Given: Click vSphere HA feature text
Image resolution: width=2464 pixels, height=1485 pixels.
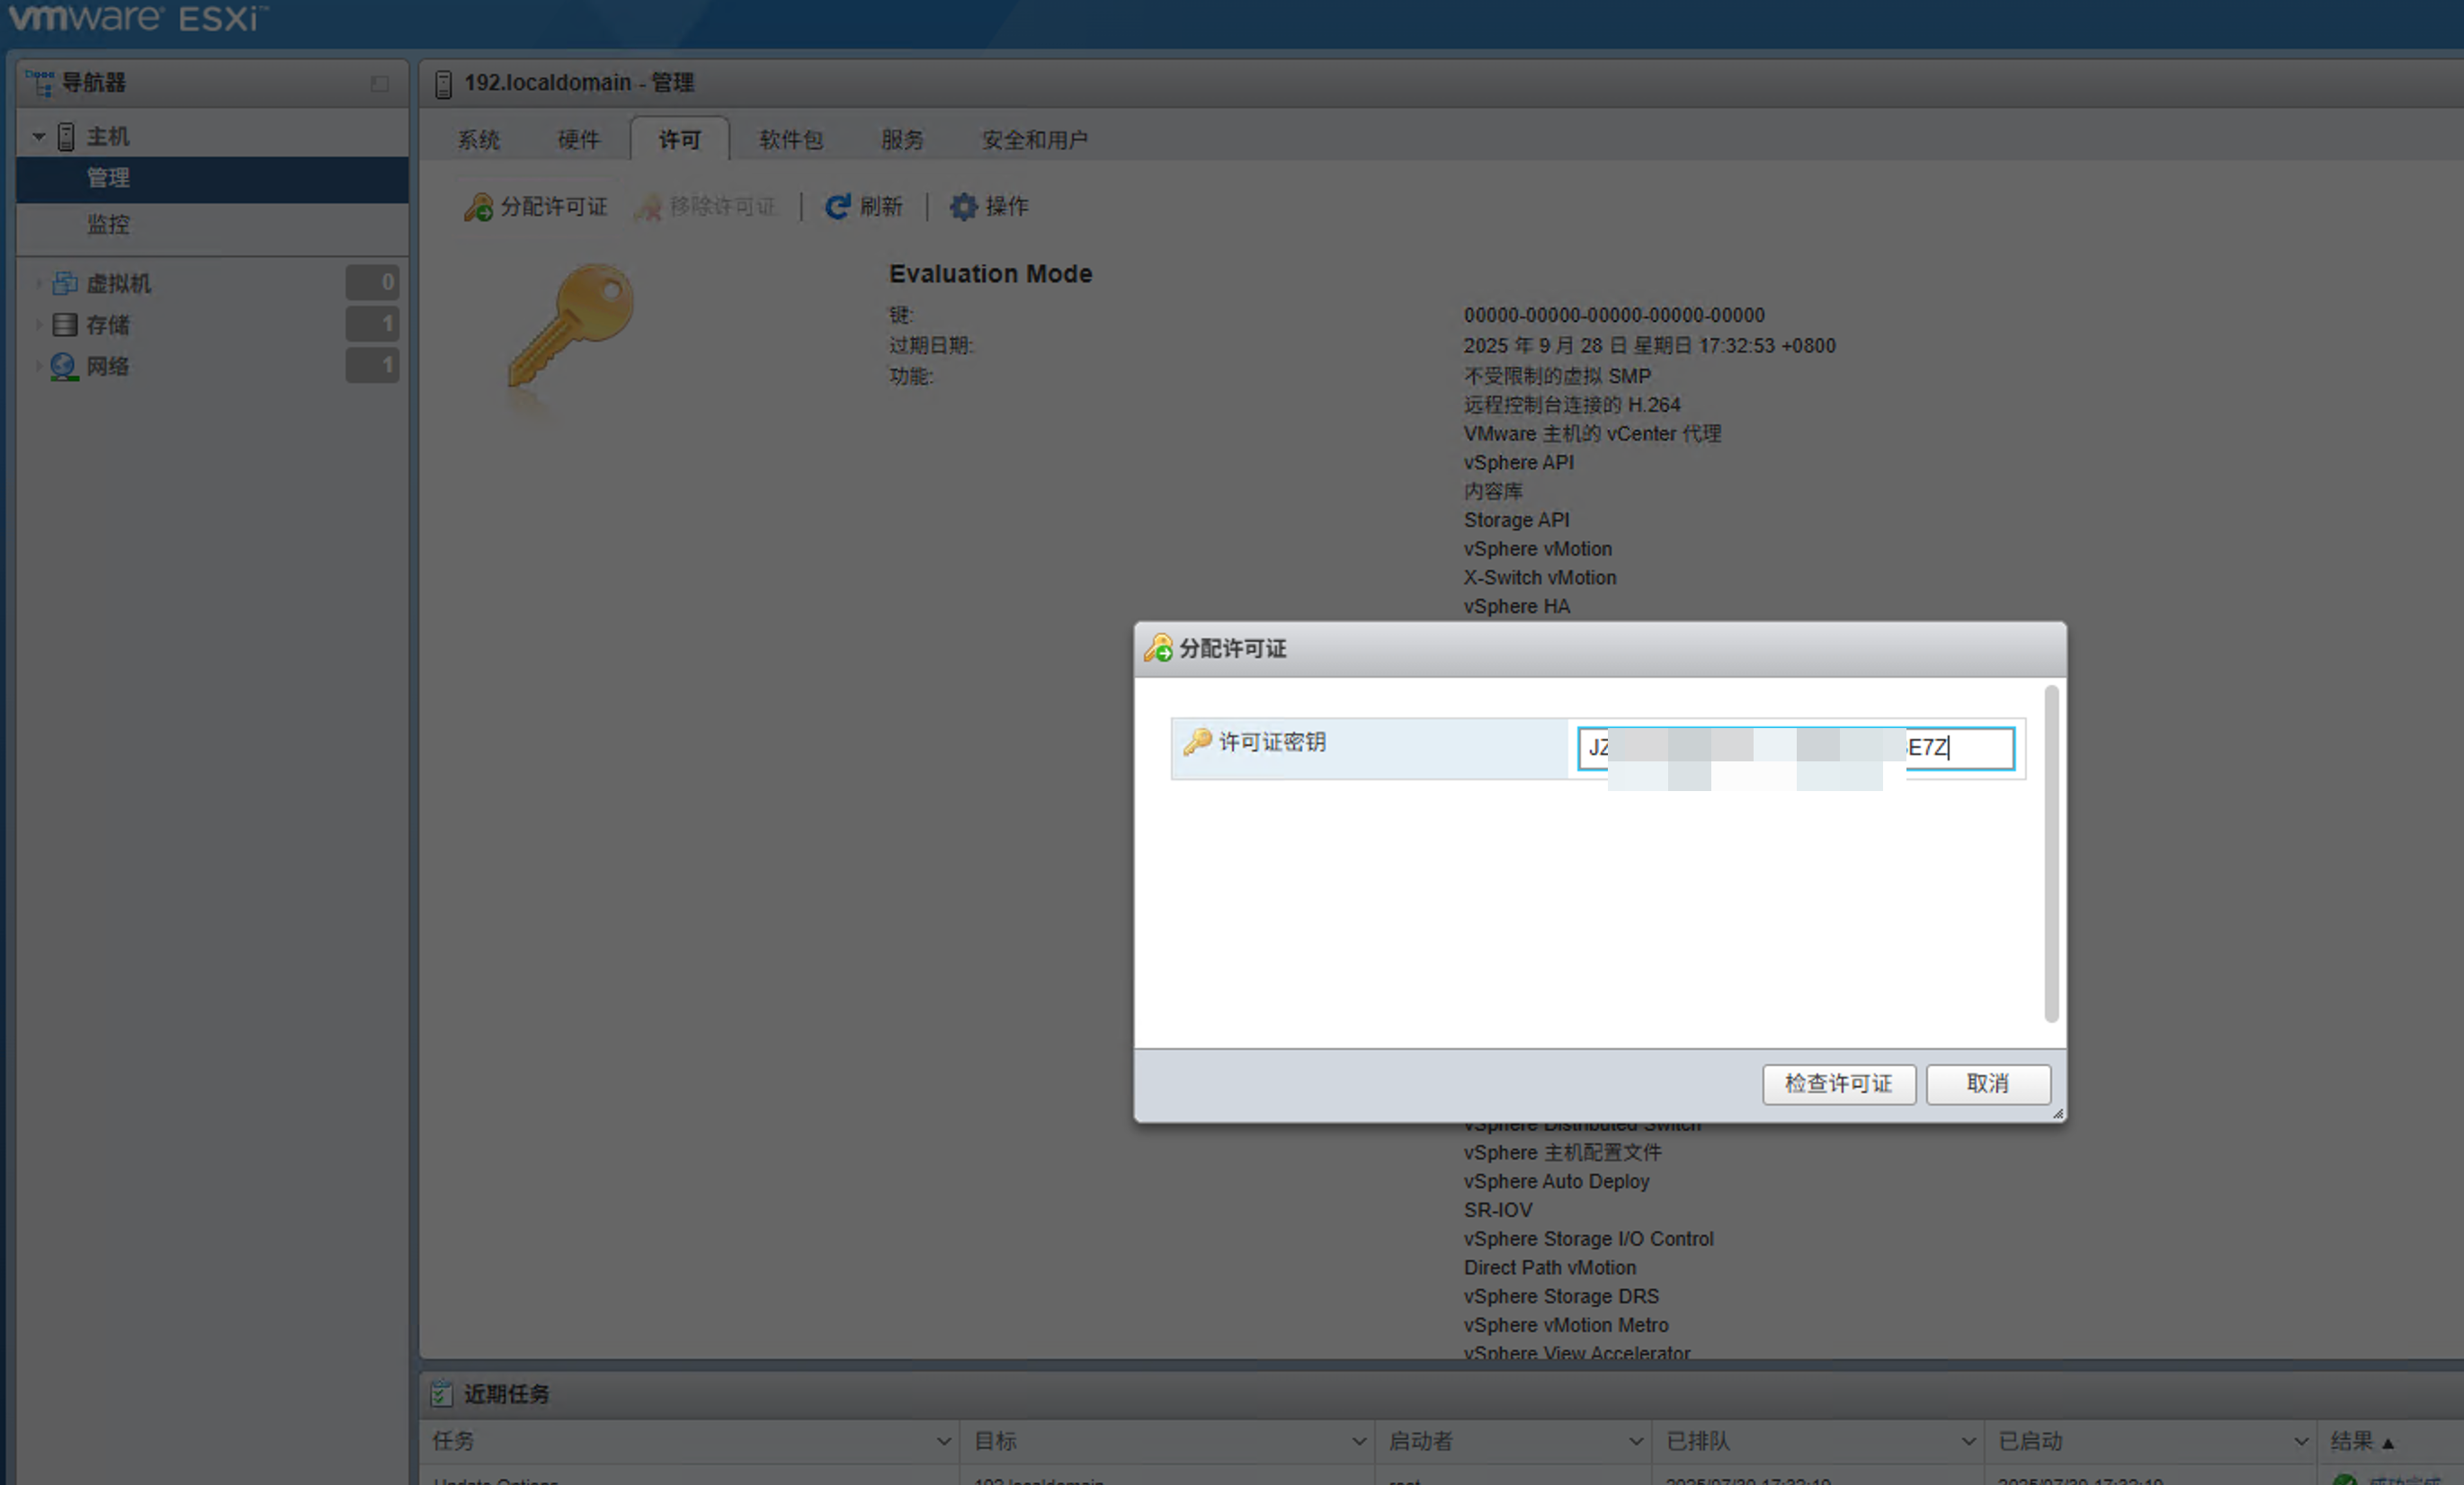Looking at the screenshot, I should coord(1517,607).
